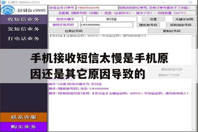Click the 复制短信内容 button

(172, 69)
